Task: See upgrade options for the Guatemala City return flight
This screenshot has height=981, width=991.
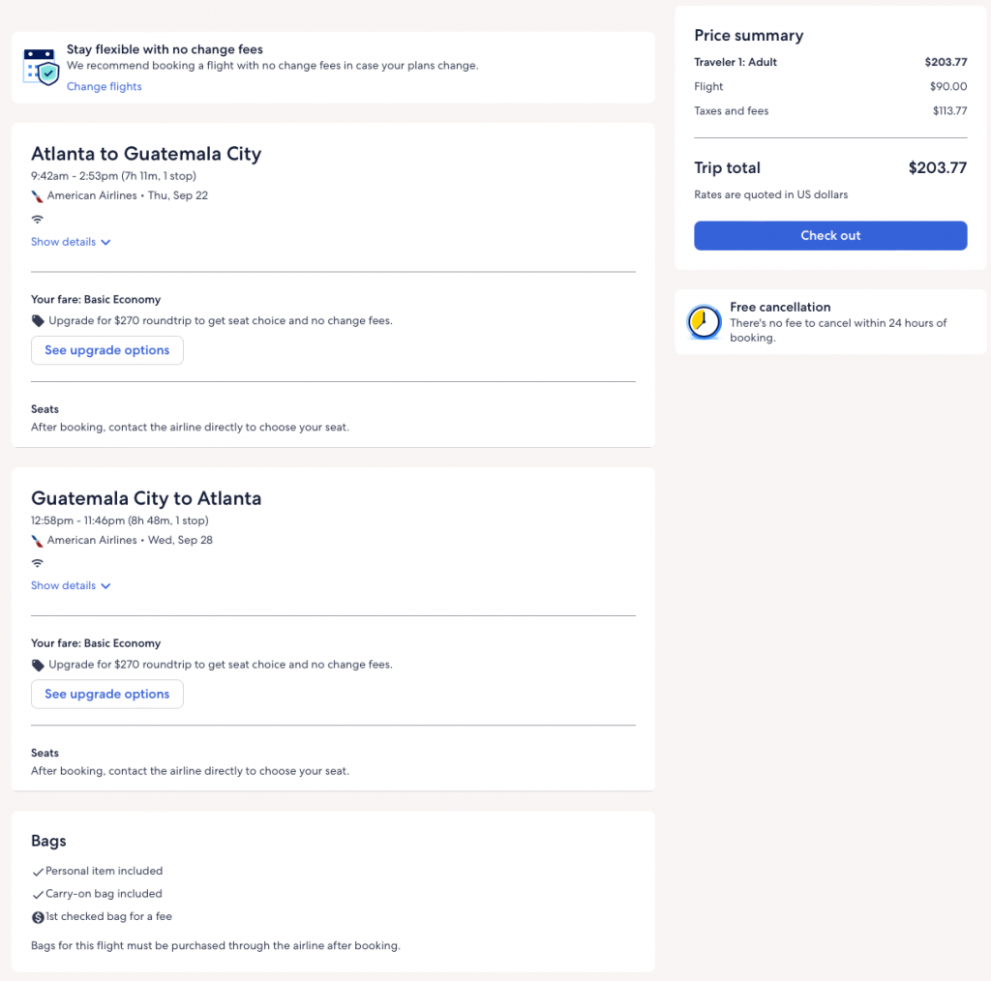Action: 106,694
